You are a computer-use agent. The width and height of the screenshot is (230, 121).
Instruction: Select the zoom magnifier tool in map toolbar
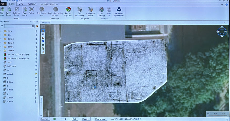coord(43,34)
